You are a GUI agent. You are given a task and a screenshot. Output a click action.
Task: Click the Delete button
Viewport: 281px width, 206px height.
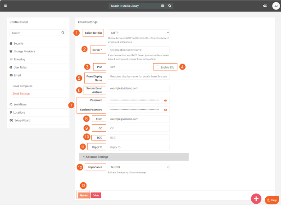95,195
